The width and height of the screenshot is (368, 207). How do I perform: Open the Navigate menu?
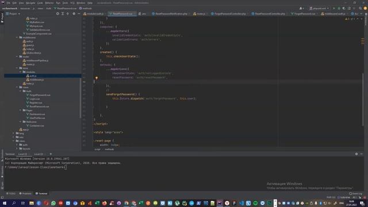tap(30, 3)
